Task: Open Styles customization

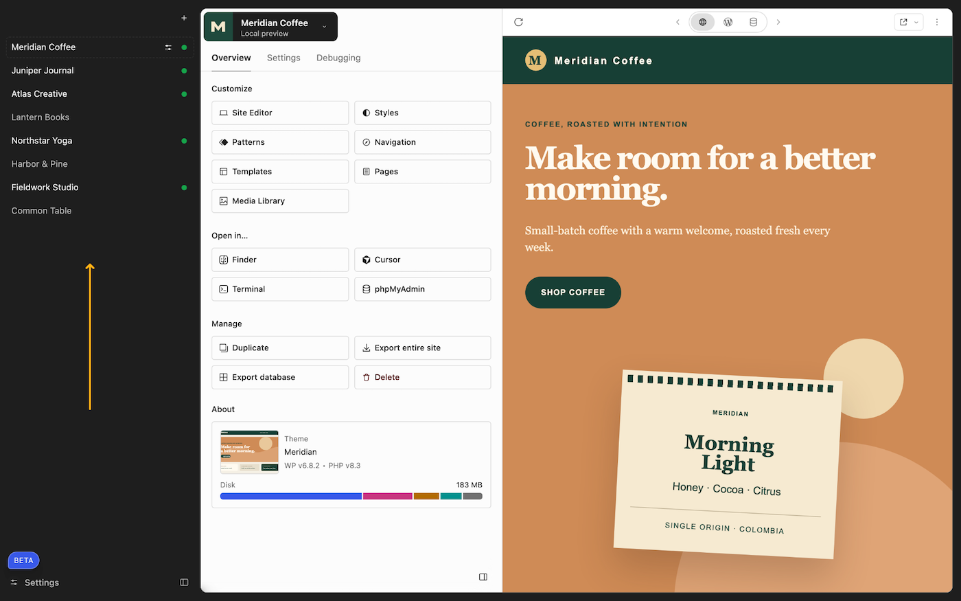Action: click(423, 113)
